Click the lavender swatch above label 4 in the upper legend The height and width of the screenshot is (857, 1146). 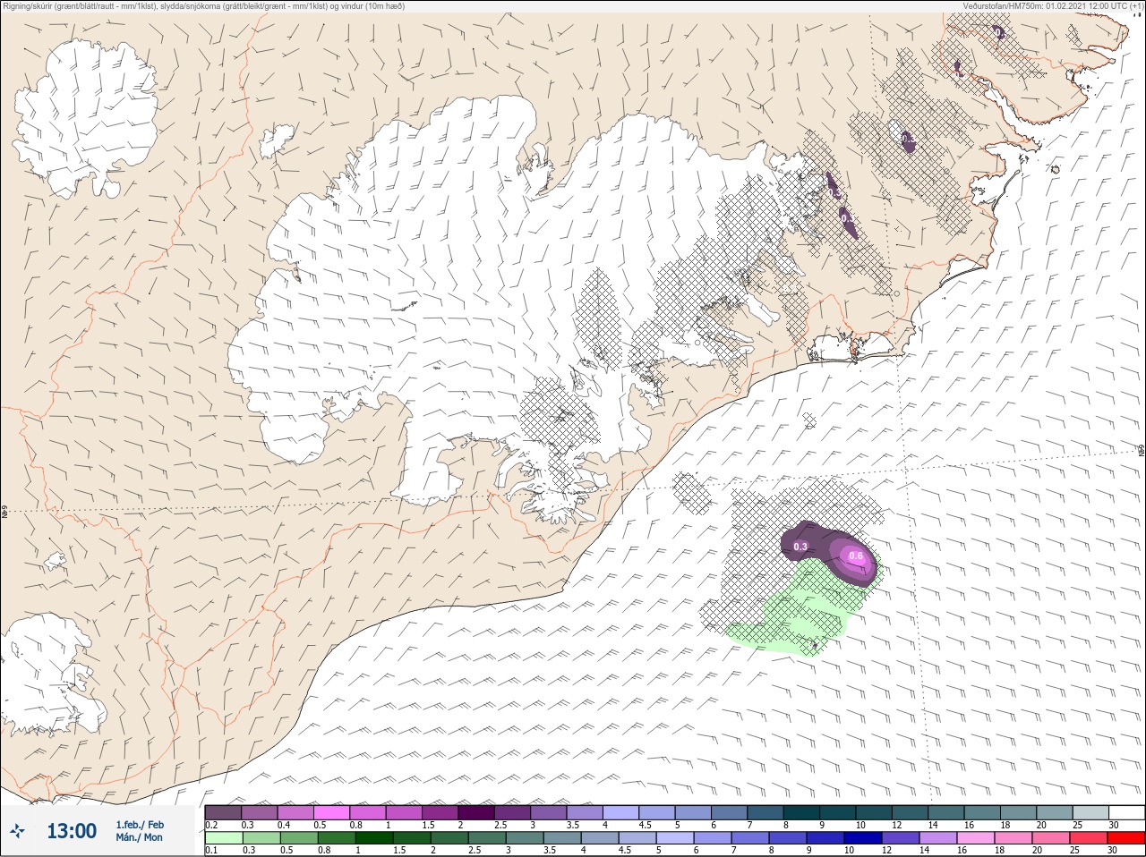620,812
